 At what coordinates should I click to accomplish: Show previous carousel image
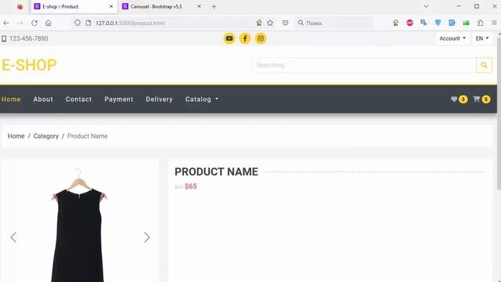coord(13,237)
